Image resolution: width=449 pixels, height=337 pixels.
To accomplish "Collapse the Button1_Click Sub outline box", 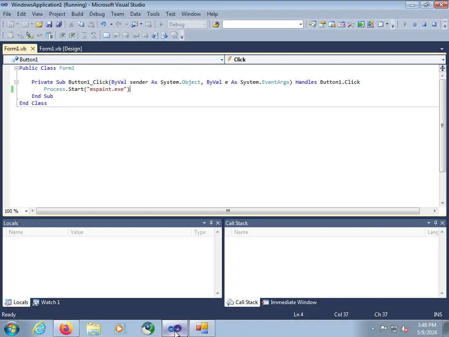I will click(16, 82).
